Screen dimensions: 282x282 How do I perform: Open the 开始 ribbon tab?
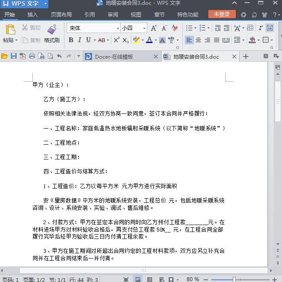click(x=10, y=15)
